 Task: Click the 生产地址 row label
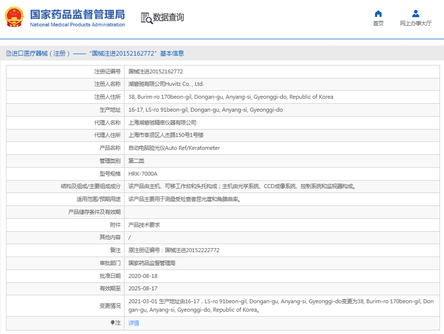(x=110, y=110)
